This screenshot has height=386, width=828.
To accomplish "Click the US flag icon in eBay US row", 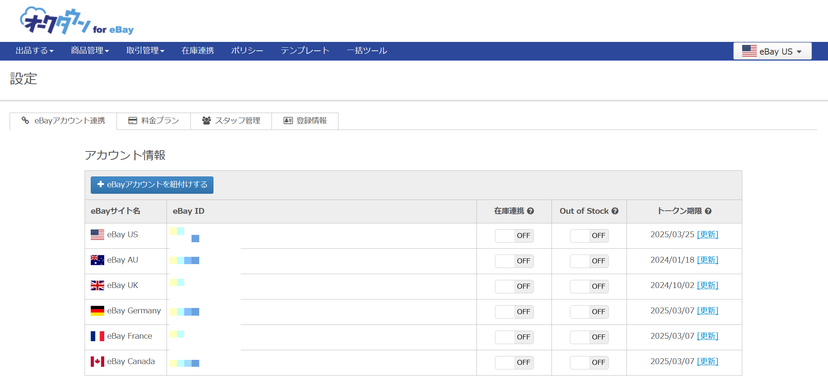I will [x=97, y=235].
